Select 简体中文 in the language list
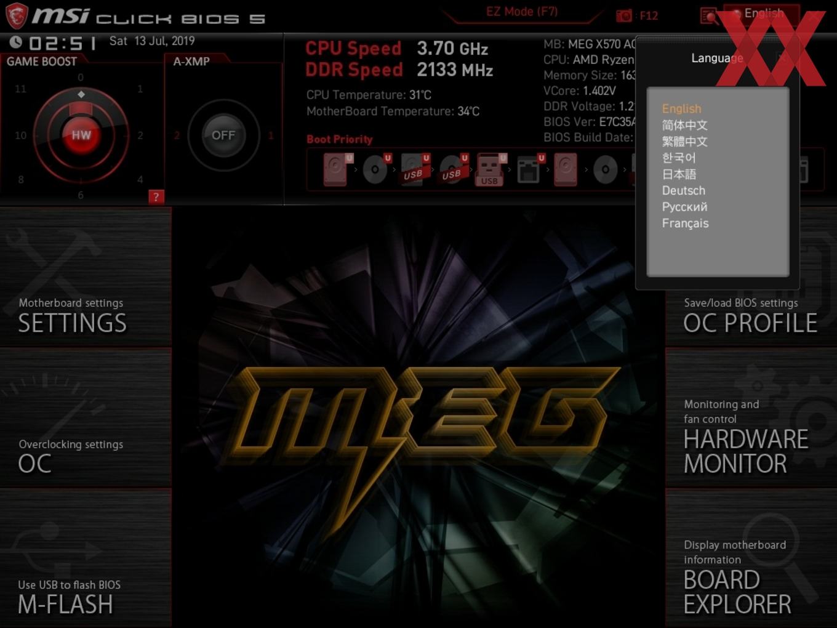The width and height of the screenshot is (837, 628). click(684, 125)
